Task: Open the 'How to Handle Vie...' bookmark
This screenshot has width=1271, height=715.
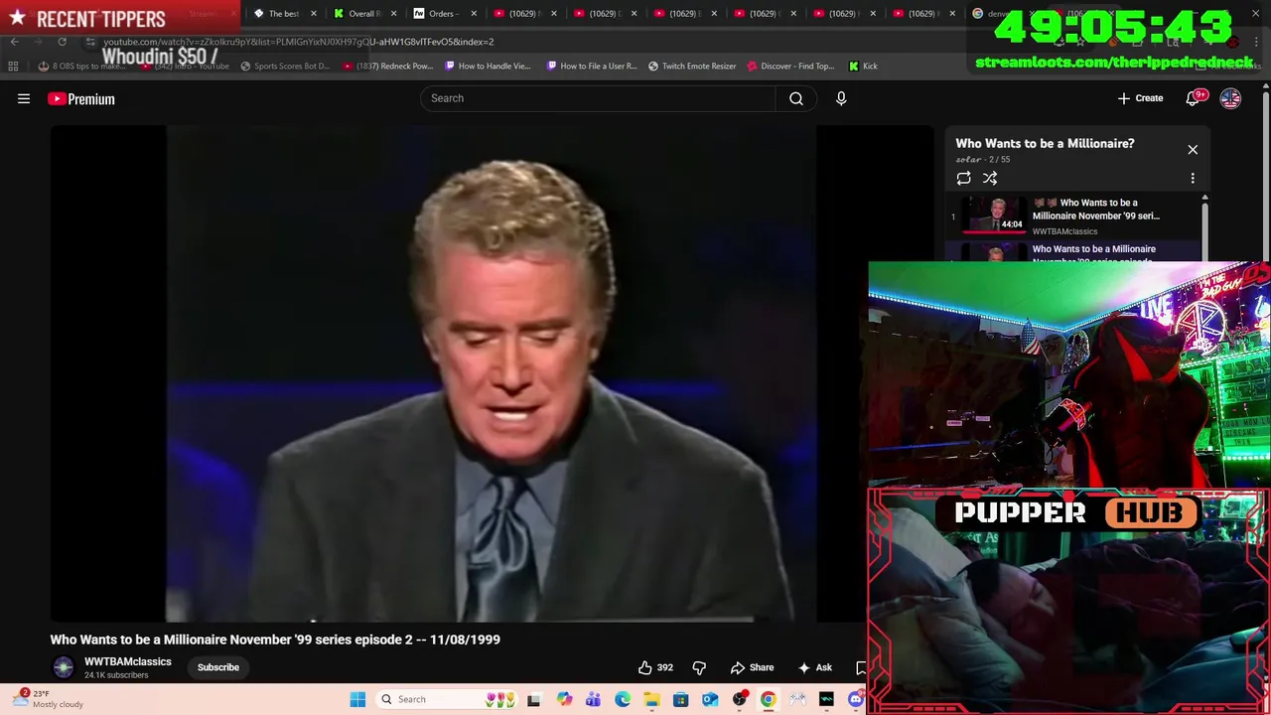Action: coord(488,66)
